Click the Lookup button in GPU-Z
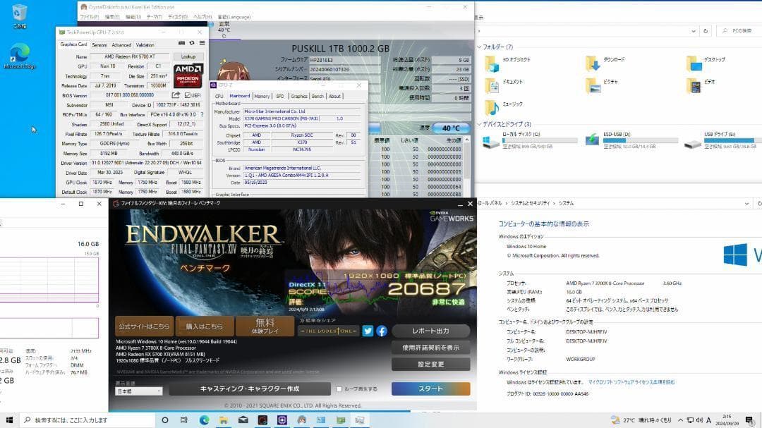Image resolution: width=762 pixels, height=428 pixels. 188,56
